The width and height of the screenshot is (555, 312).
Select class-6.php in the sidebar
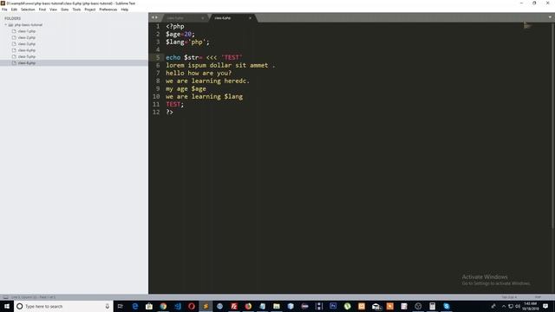pos(27,63)
